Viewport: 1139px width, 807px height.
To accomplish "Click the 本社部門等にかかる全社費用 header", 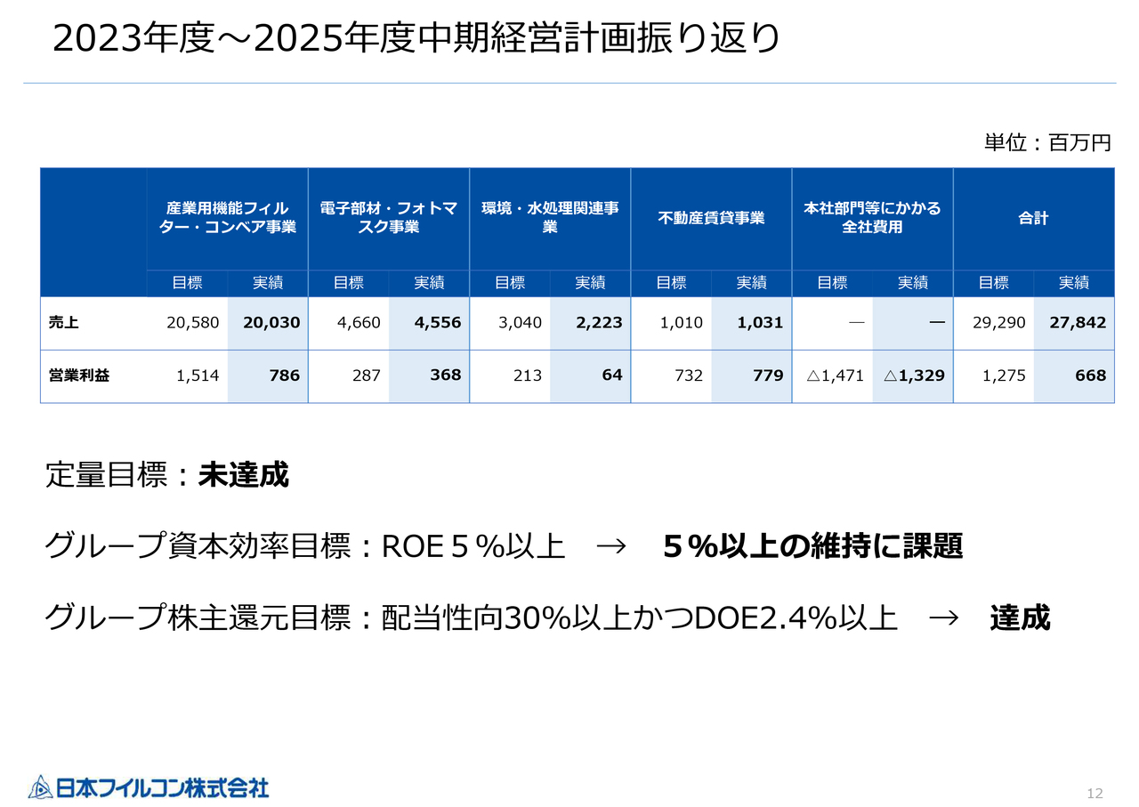I will pyautogui.click(x=872, y=218).
